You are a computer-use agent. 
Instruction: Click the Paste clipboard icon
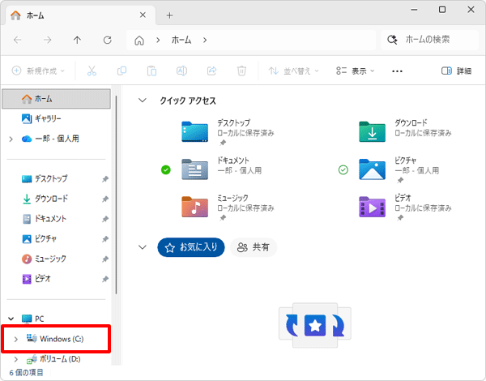[151, 71]
